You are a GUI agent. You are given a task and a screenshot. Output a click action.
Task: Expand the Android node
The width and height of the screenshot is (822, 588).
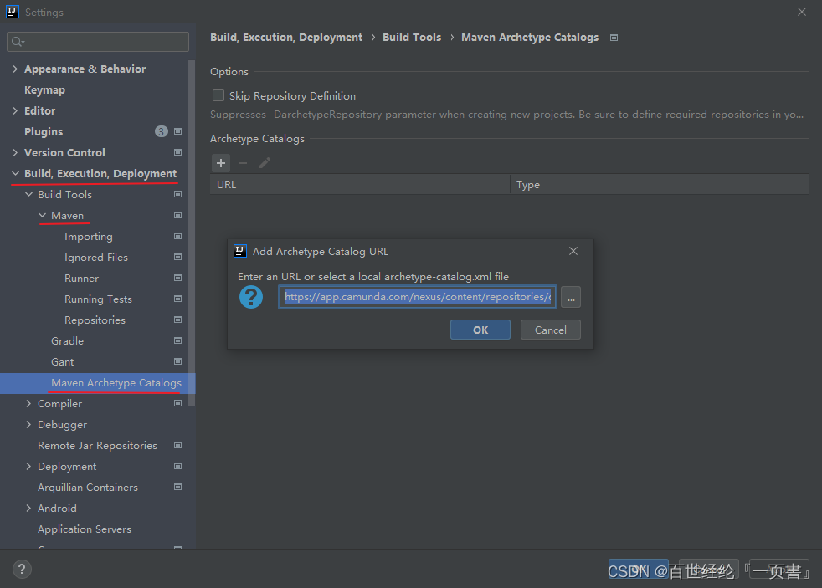(28, 509)
